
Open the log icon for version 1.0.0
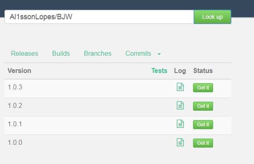coord(180,142)
